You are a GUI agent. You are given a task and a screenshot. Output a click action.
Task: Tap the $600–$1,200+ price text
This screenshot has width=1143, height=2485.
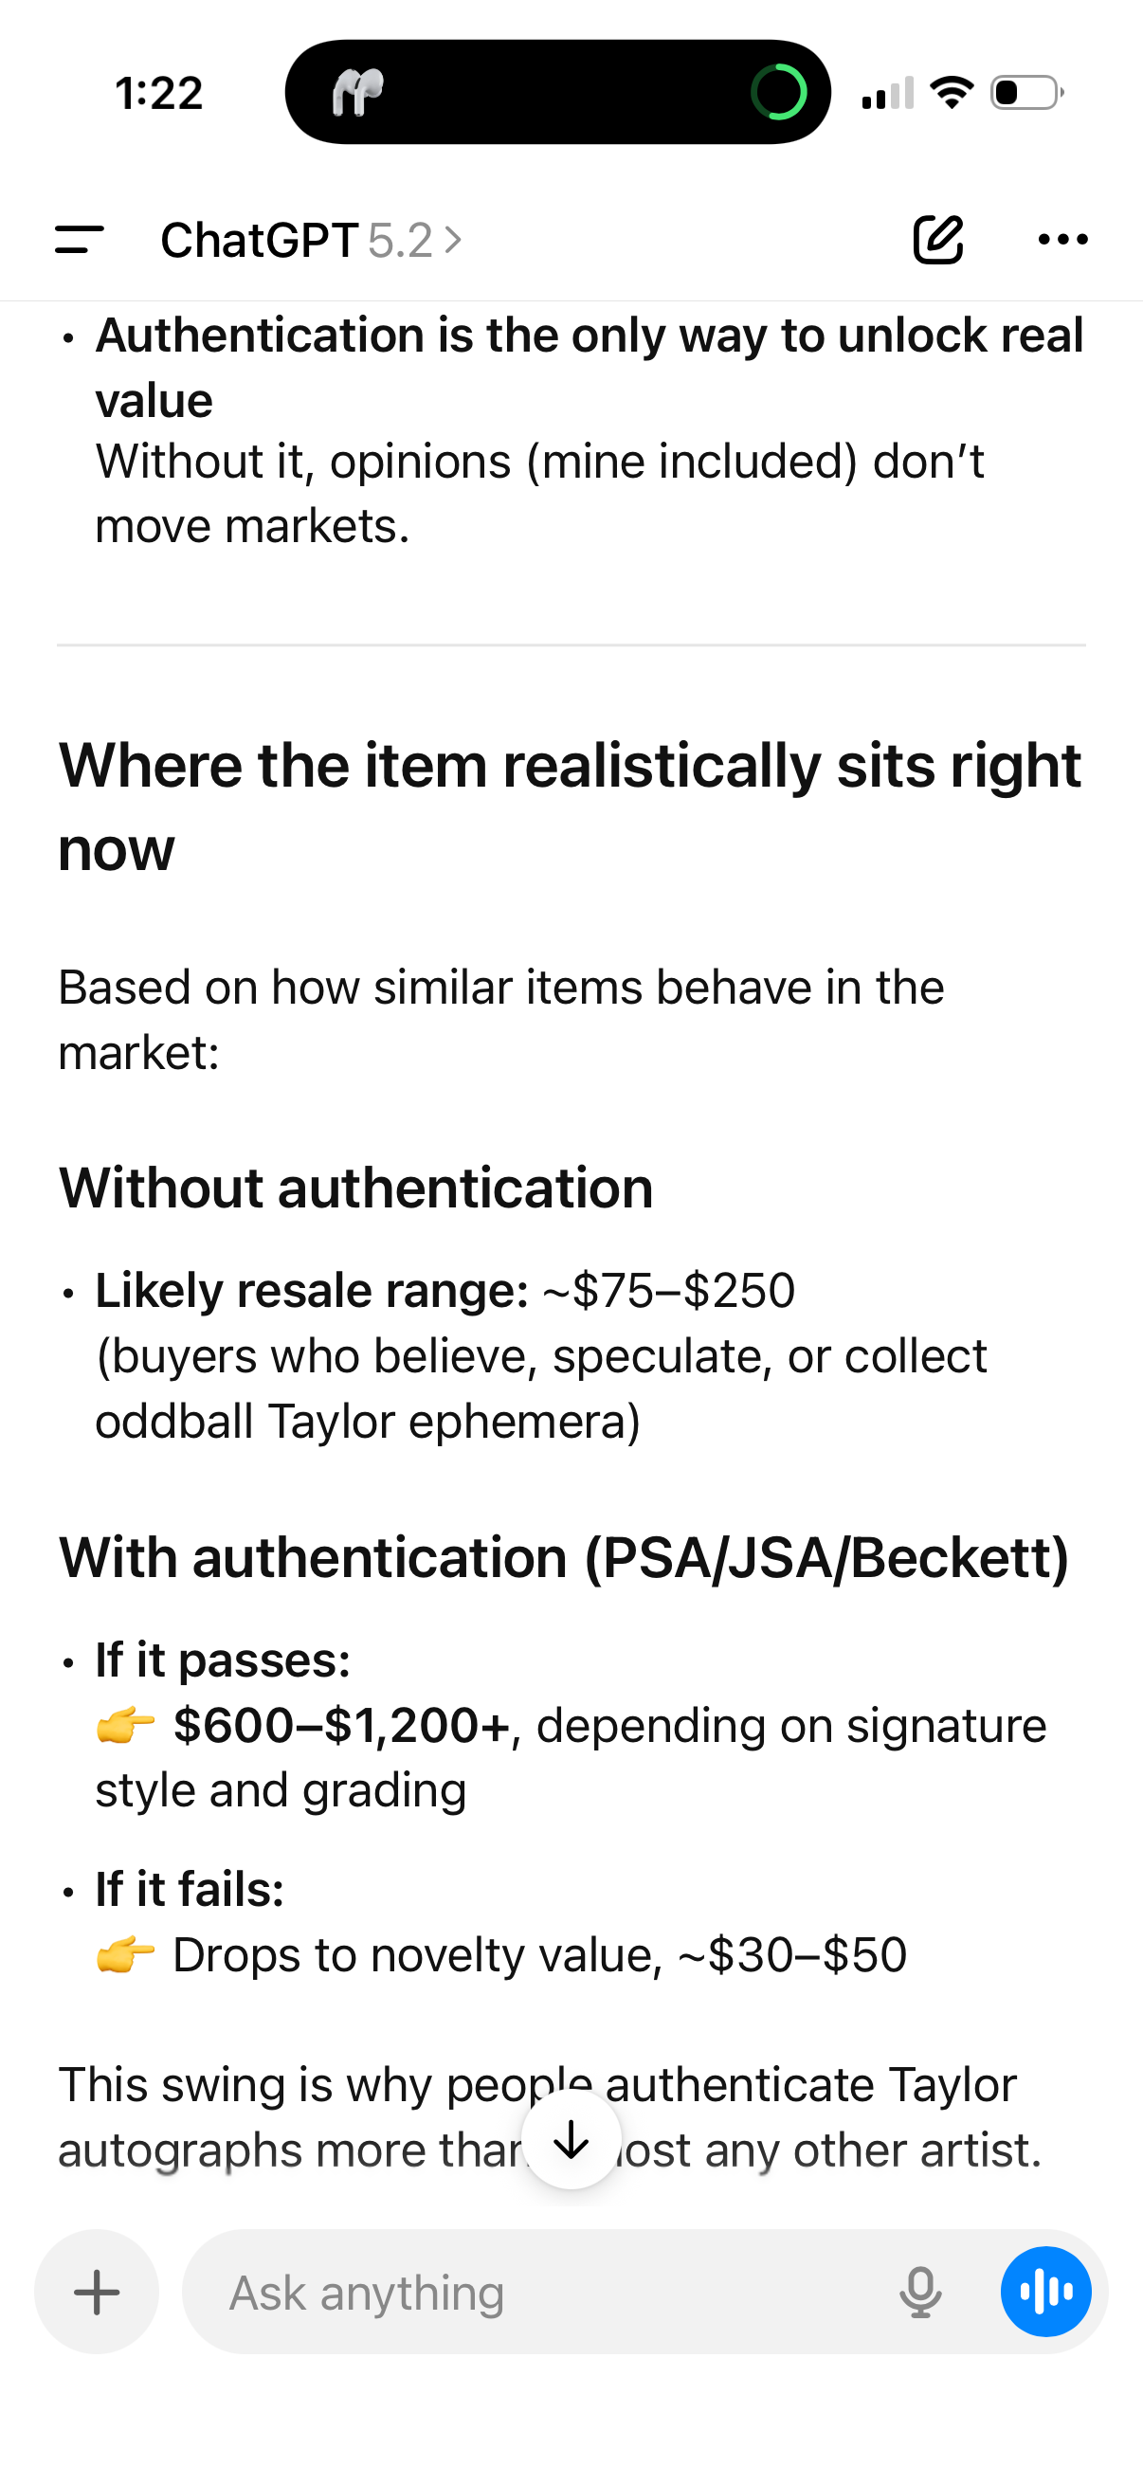(x=341, y=1725)
